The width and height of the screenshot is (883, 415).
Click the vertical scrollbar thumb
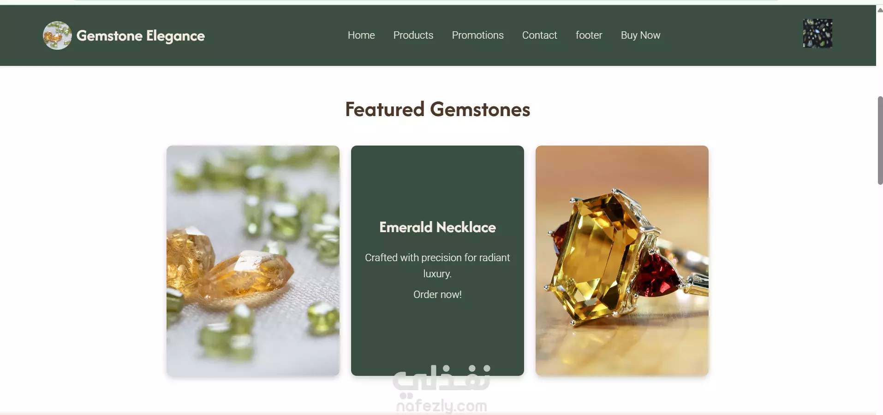click(x=880, y=140)
